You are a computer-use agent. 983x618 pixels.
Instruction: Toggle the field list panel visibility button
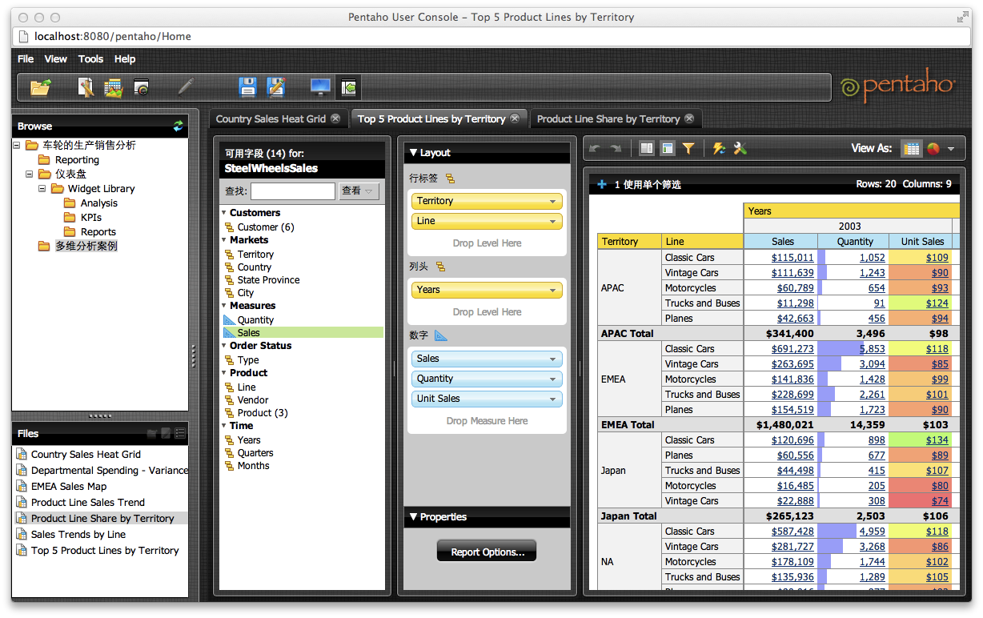[647, 148]
